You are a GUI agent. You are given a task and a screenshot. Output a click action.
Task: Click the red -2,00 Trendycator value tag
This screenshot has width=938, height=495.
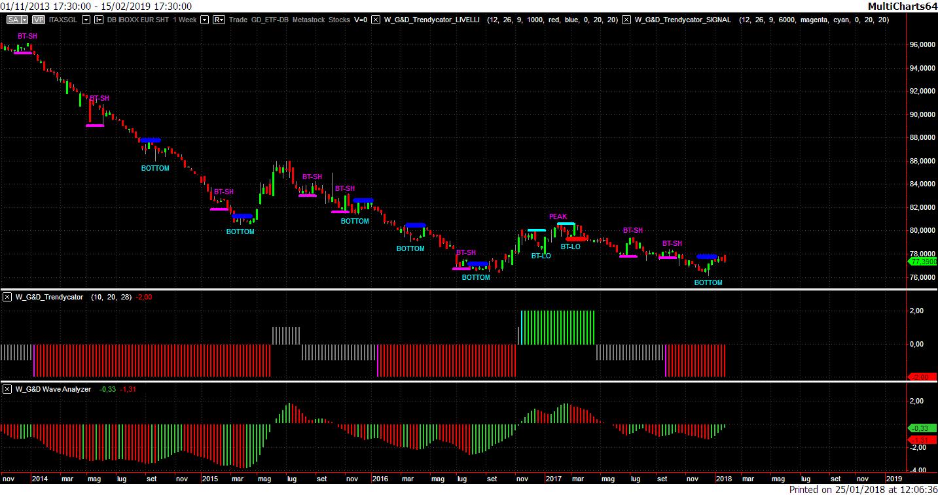pos(922,377)
